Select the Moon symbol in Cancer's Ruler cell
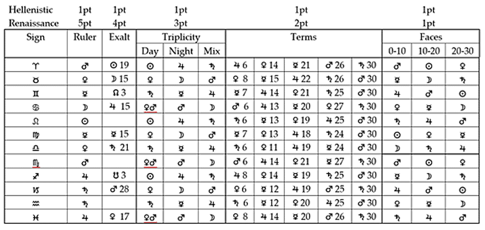 tap(85, 107)
